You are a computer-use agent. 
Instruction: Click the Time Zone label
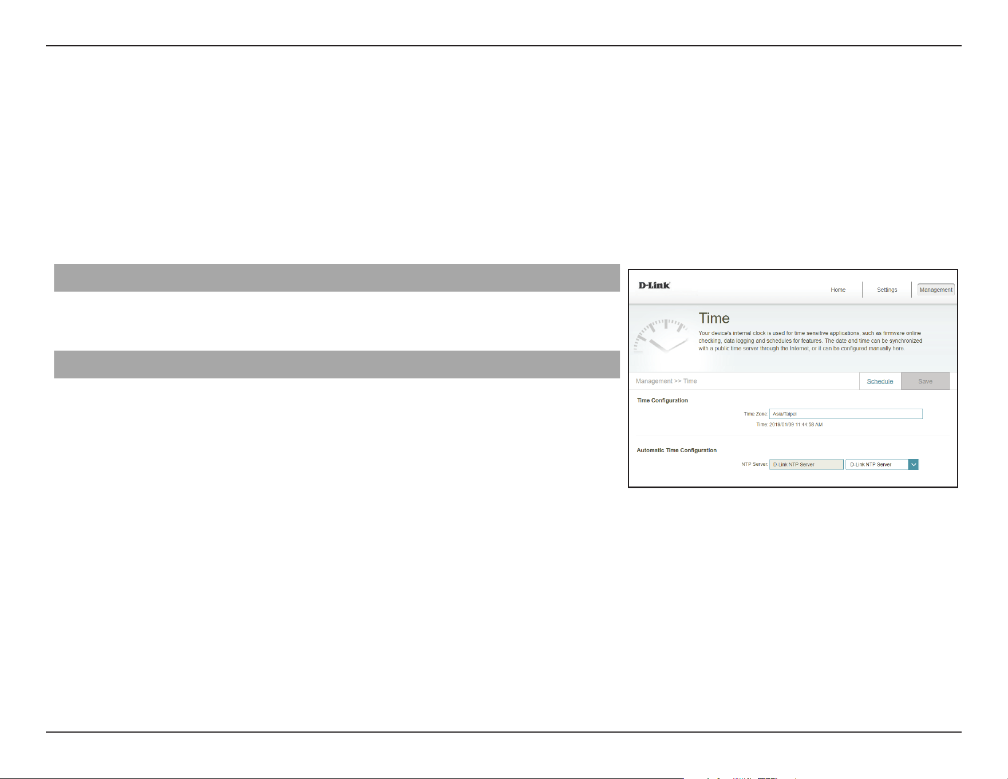click(756, 414)
